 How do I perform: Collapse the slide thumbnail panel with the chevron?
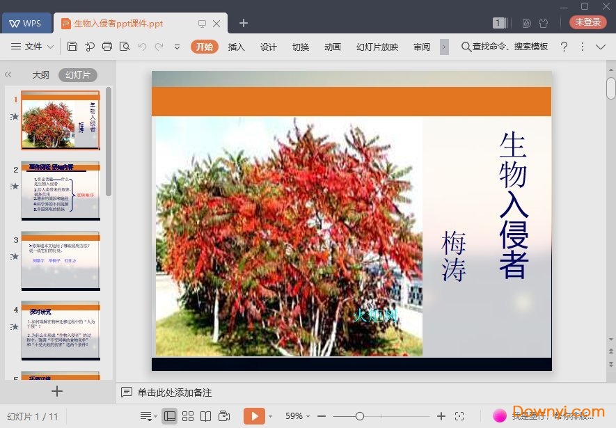point(8,74)
